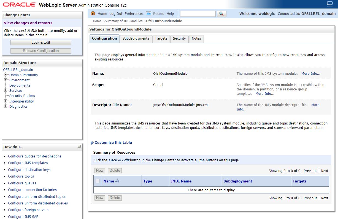Click More Info for Descriptor File Name
Image resolution: width=338 pixels, height=219 pixels.
(x=278, y=107)
